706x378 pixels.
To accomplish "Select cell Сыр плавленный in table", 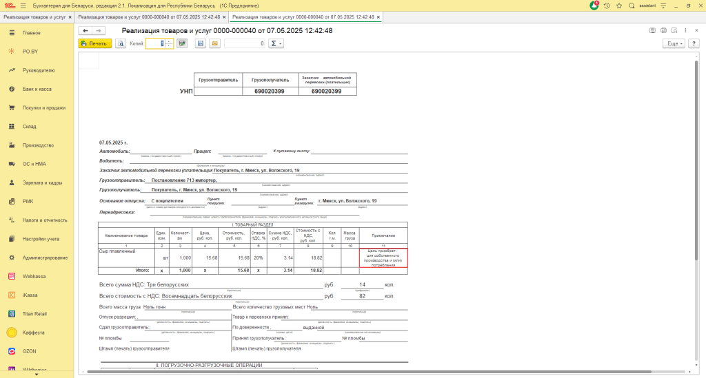I will [127, 258].
